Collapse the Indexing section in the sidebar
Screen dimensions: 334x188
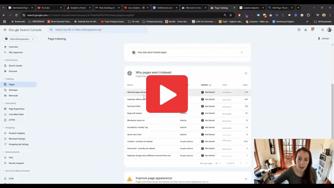(9, 79)
